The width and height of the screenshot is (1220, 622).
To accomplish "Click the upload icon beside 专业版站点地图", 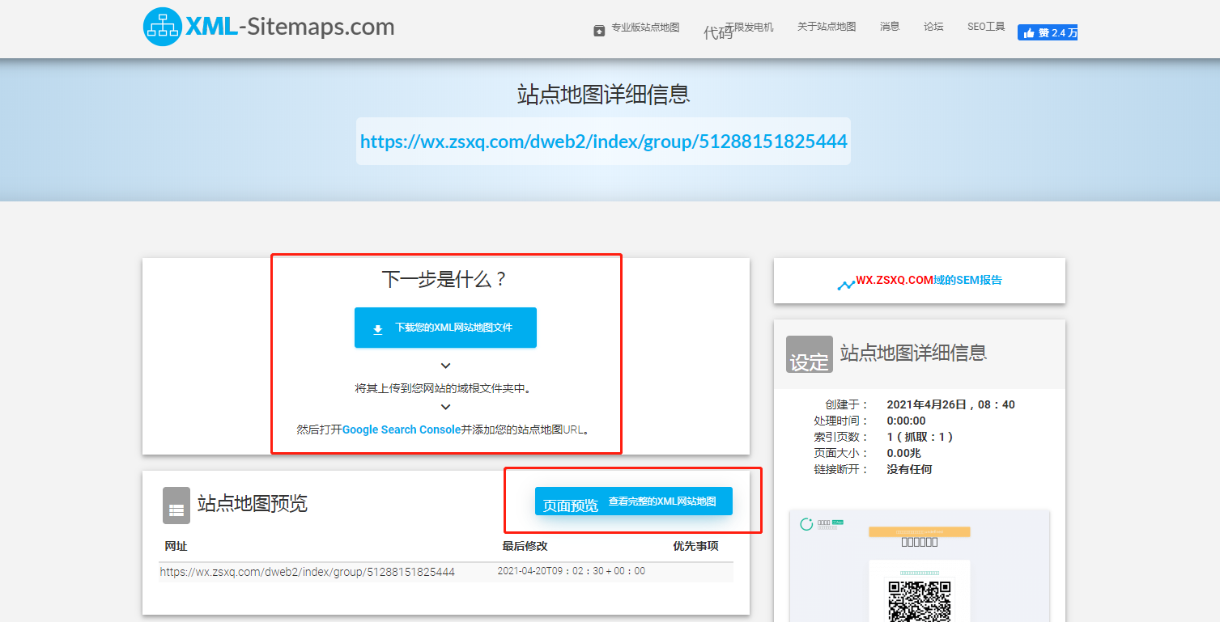I will pos(599,31).
